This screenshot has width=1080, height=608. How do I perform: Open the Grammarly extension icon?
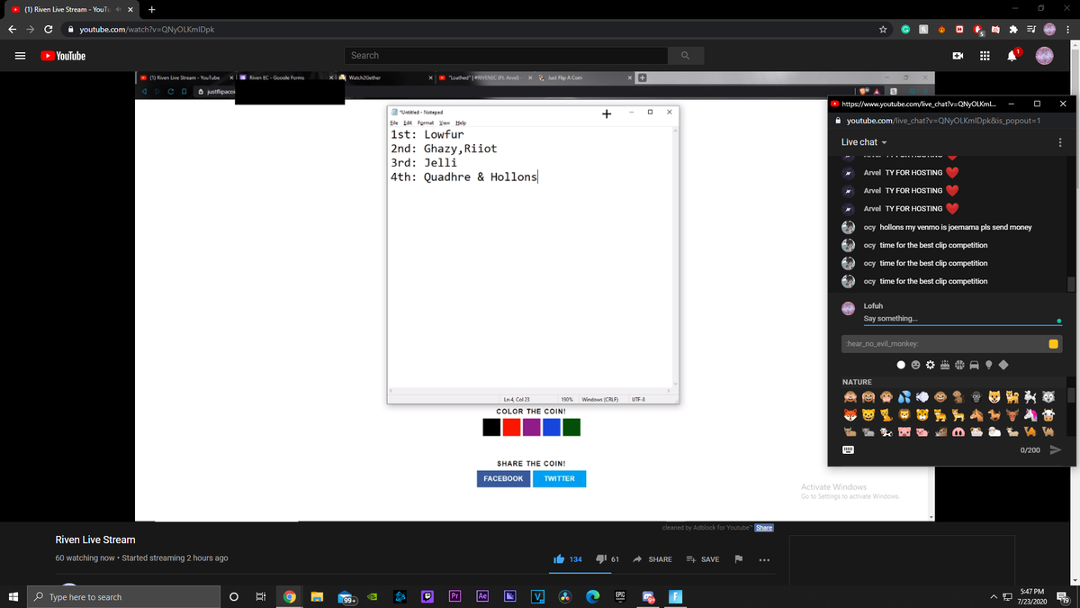coord(905,30)
